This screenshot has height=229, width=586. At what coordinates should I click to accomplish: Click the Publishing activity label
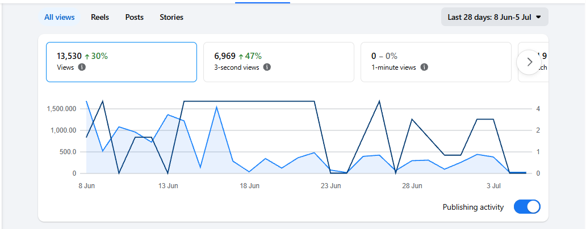tap(473, 207)
